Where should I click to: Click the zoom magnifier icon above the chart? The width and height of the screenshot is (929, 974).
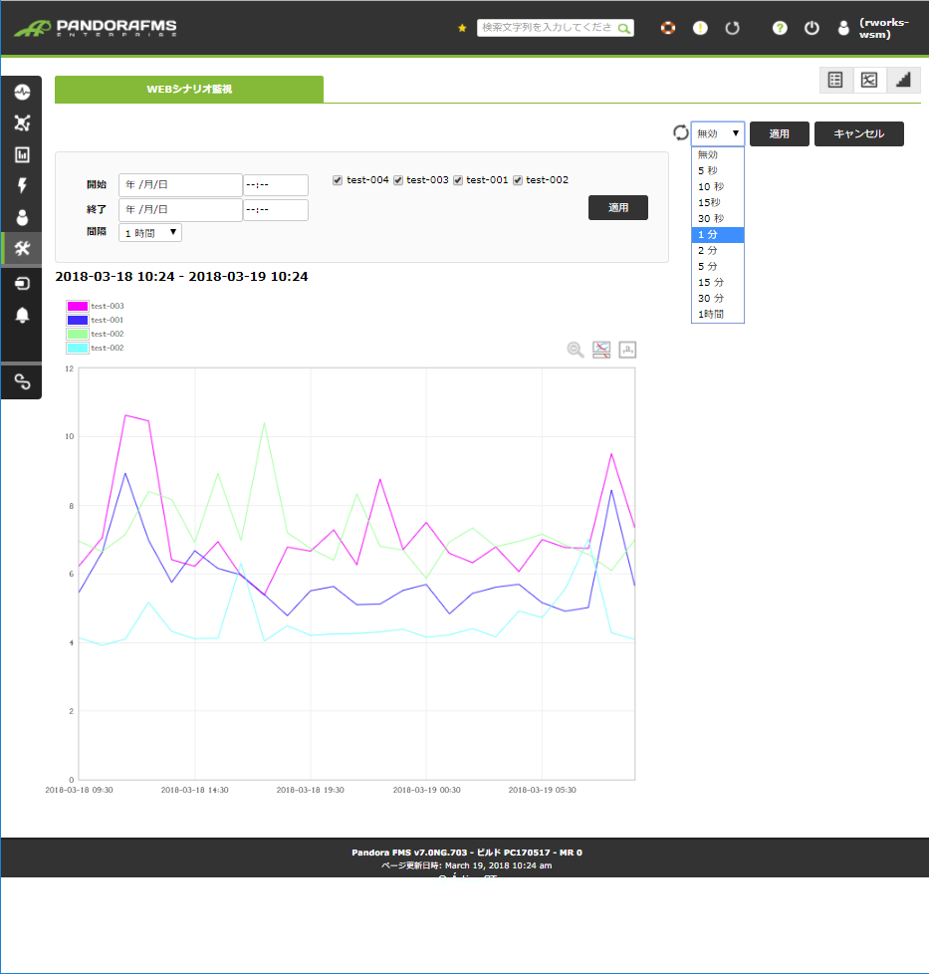point(576,350)
